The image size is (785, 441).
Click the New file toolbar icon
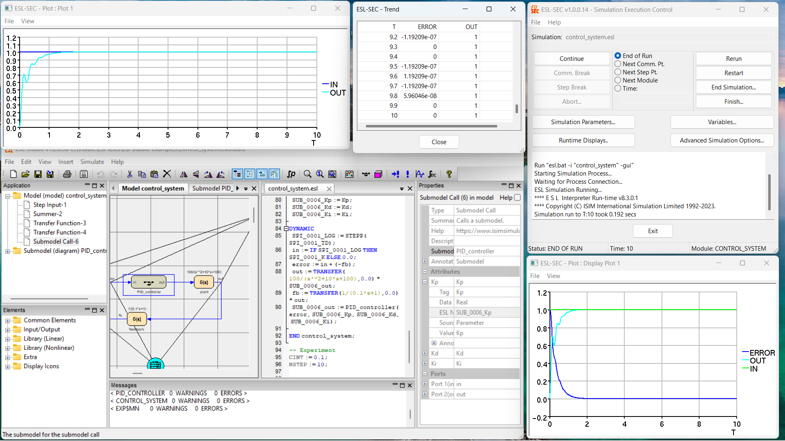[x=13, y=174]
